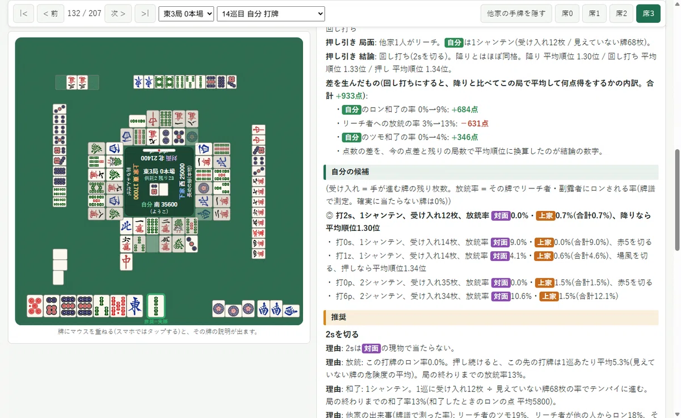Click the 中 tile in 自分's discard pond
681x418 pixels.
(x=127, y=262)
